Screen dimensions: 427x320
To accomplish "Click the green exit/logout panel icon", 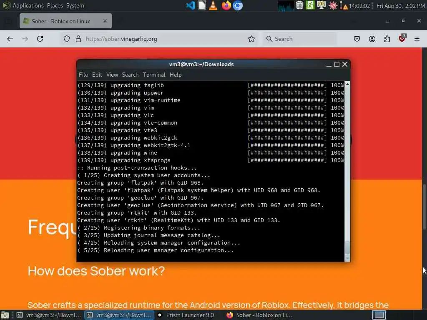I will [x=310, y=5].
